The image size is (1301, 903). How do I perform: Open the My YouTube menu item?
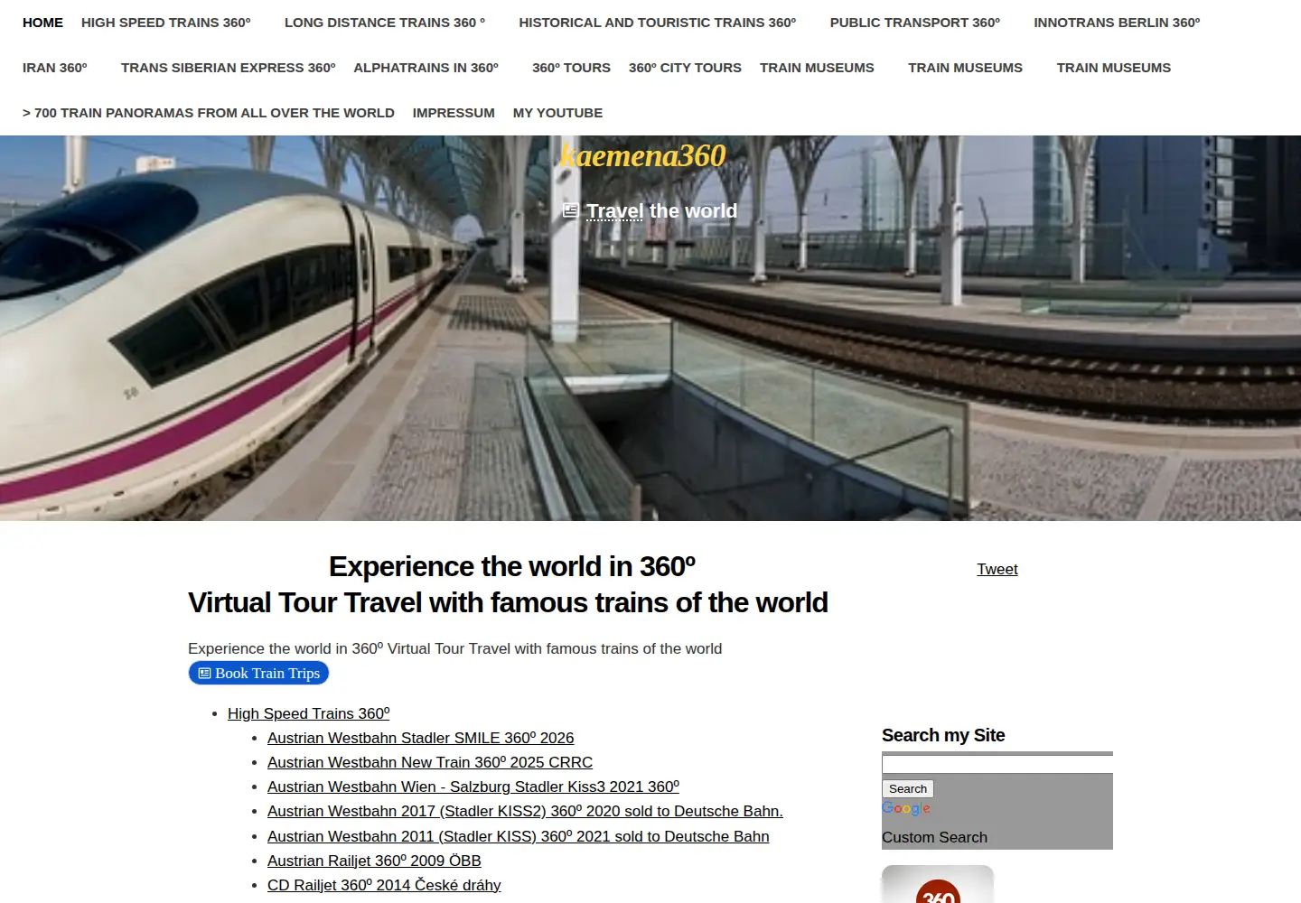point(557,113)
